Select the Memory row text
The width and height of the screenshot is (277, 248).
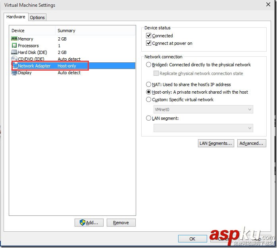[25, 39]
